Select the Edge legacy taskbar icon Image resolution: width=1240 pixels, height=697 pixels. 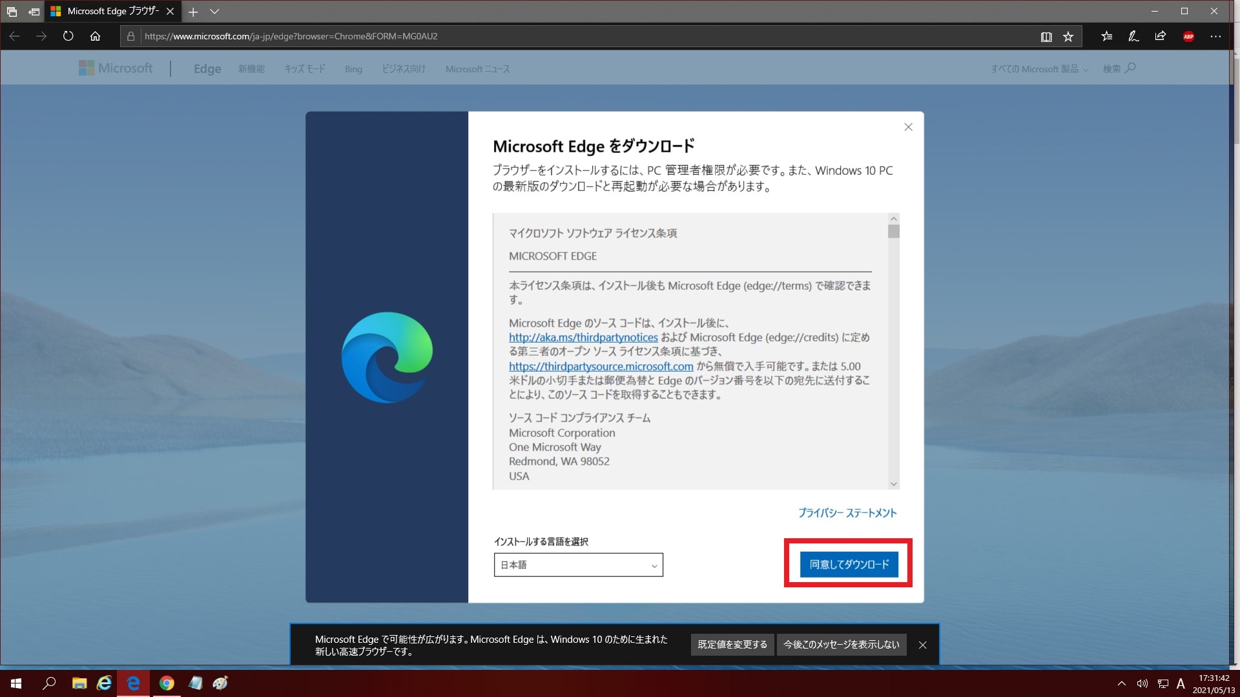click(134, 683)
